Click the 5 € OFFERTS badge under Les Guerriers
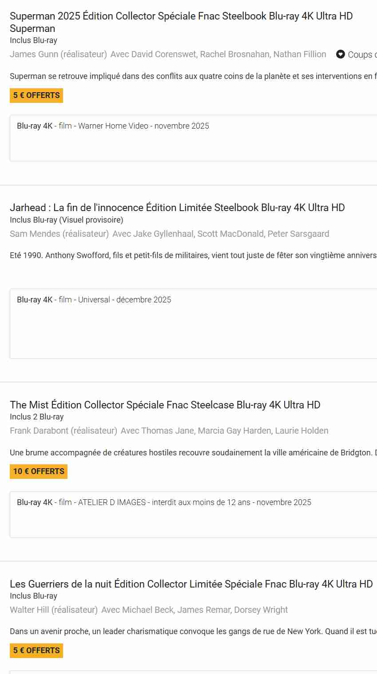 [x=36, y=650]
